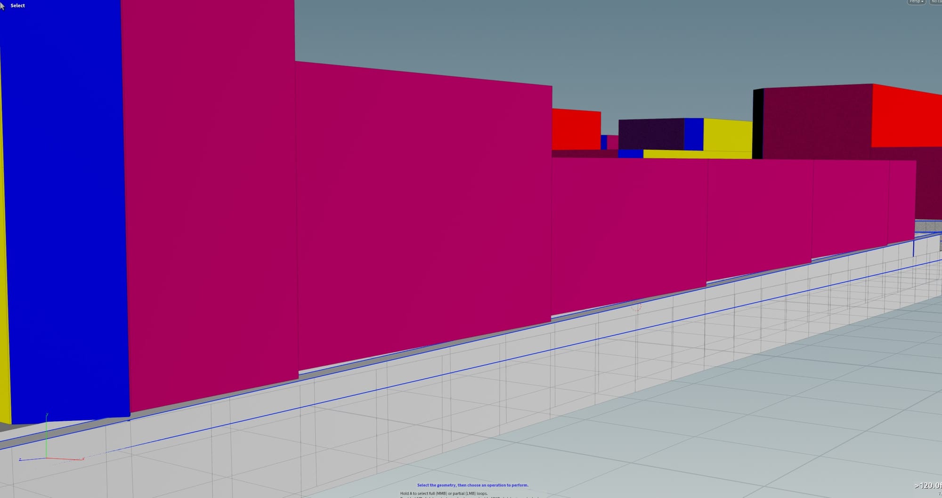Open the Persp viewport dropdown

coord(916,2)
